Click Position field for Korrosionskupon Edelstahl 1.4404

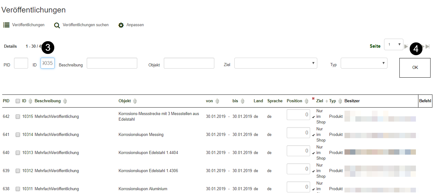298,151
